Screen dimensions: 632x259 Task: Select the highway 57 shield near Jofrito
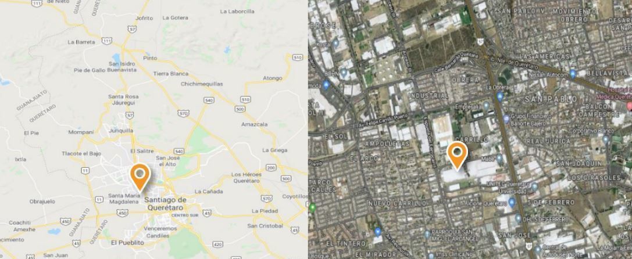tap(131, 29)
